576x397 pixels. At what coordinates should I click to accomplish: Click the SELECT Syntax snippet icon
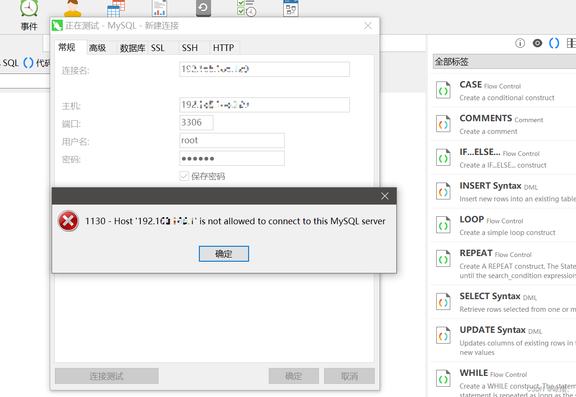click(x=443, y=302)
